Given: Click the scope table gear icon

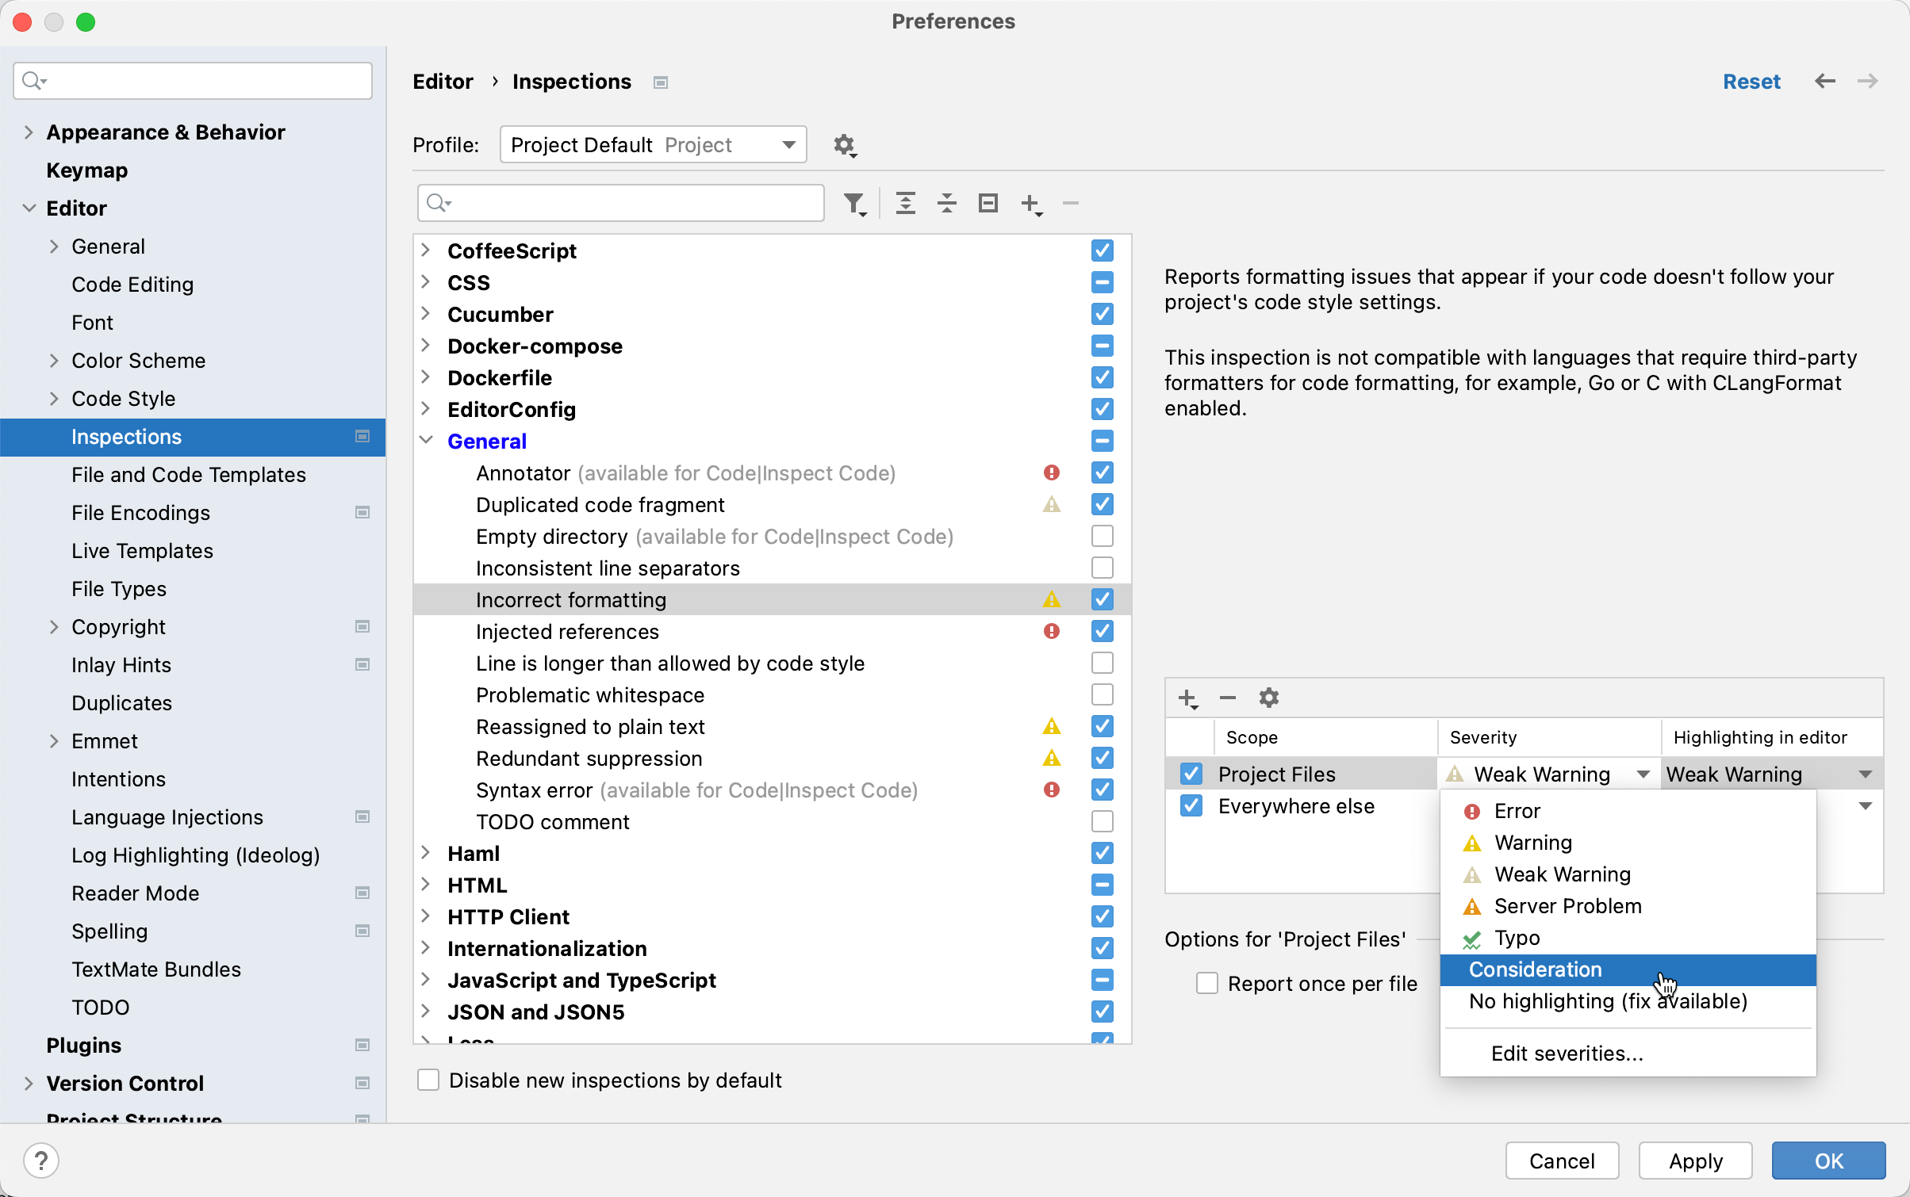Looking at the screenshot, I should [1268, 698].
